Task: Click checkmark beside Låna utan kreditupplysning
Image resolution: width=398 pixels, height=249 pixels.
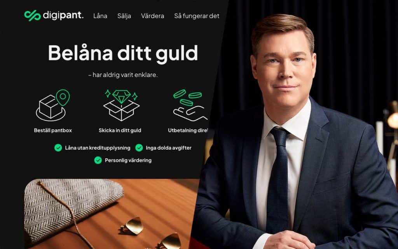Action: click(58, 147)
